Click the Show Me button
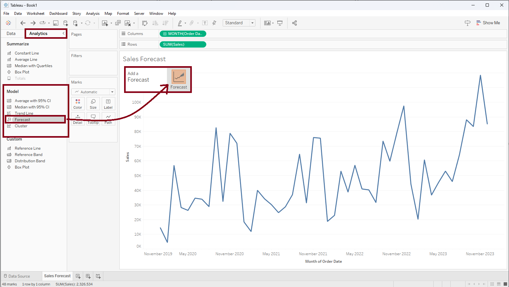This screenshot has width=509, height=287. (488, 23)
